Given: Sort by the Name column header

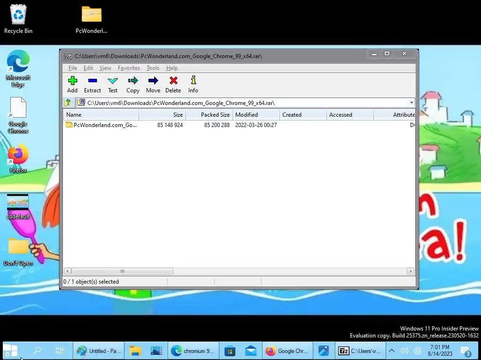Looking at the screenshot, I should click(x=101, y=115).
